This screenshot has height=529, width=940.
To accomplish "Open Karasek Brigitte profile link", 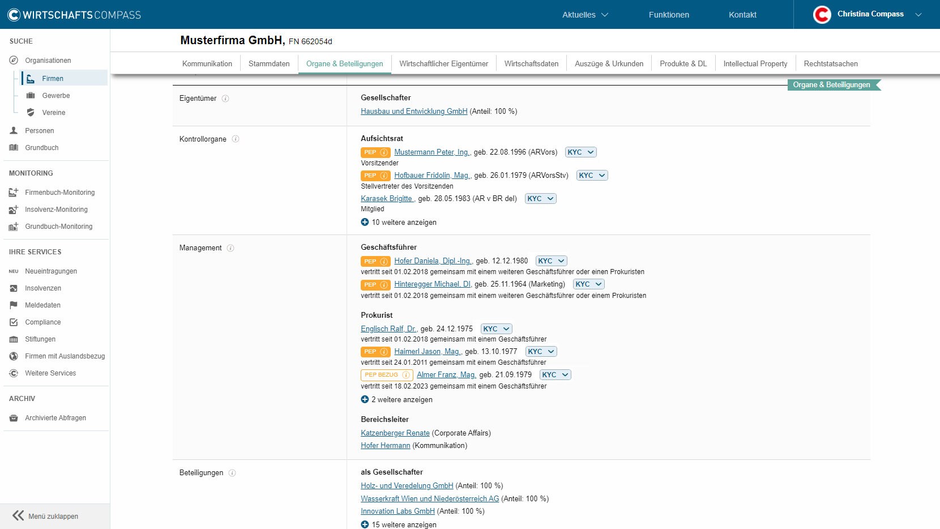I will tap(387, 199).
